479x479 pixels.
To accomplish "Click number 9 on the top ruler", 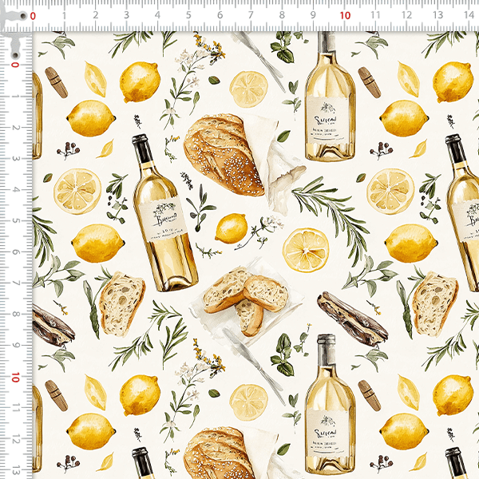I will point(313,15).
